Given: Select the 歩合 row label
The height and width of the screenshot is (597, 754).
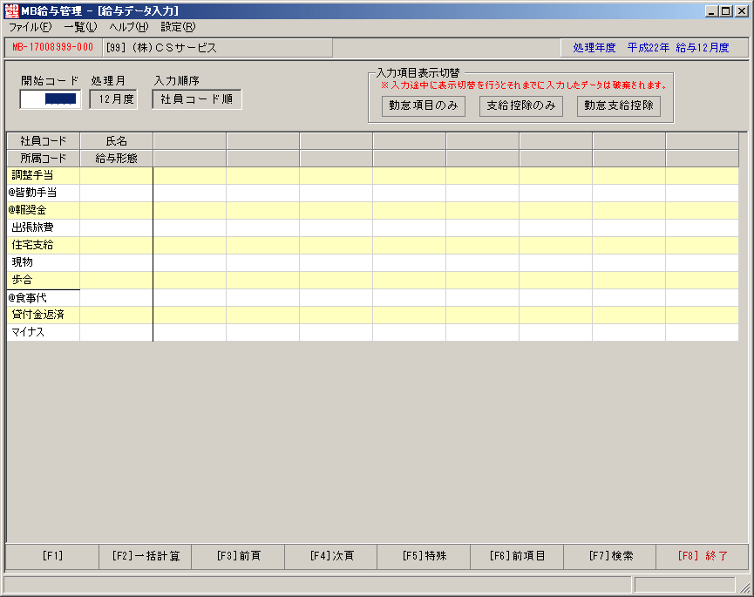Looking at the screenshot, I should [44, 280].
